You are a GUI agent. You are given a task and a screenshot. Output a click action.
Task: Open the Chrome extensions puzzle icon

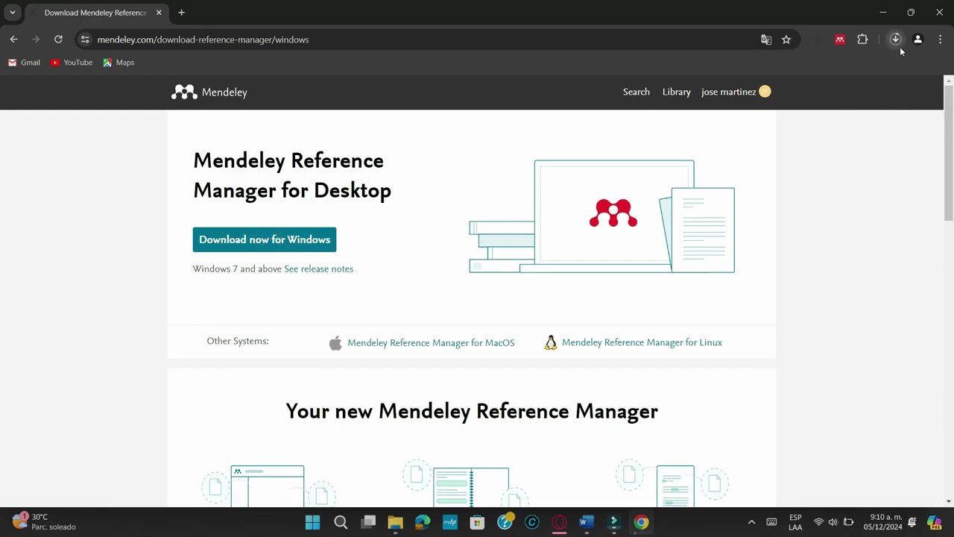pos(862,40)
